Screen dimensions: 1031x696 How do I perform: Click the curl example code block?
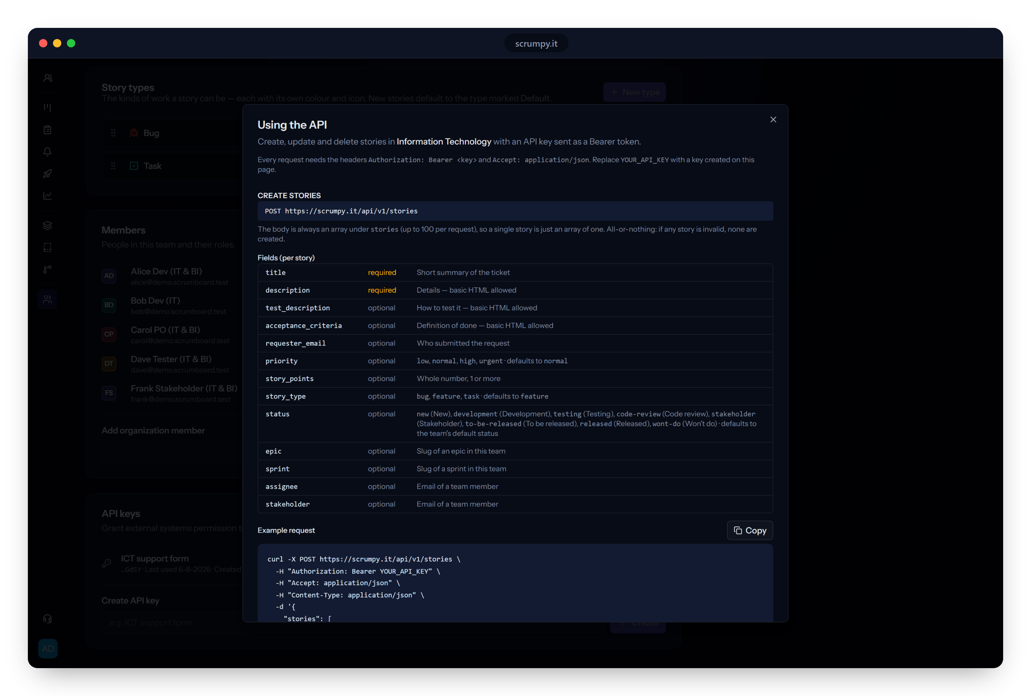pyautogui.click(x=515, y=583)
